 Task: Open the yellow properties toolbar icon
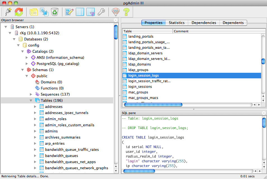(33, 12)
